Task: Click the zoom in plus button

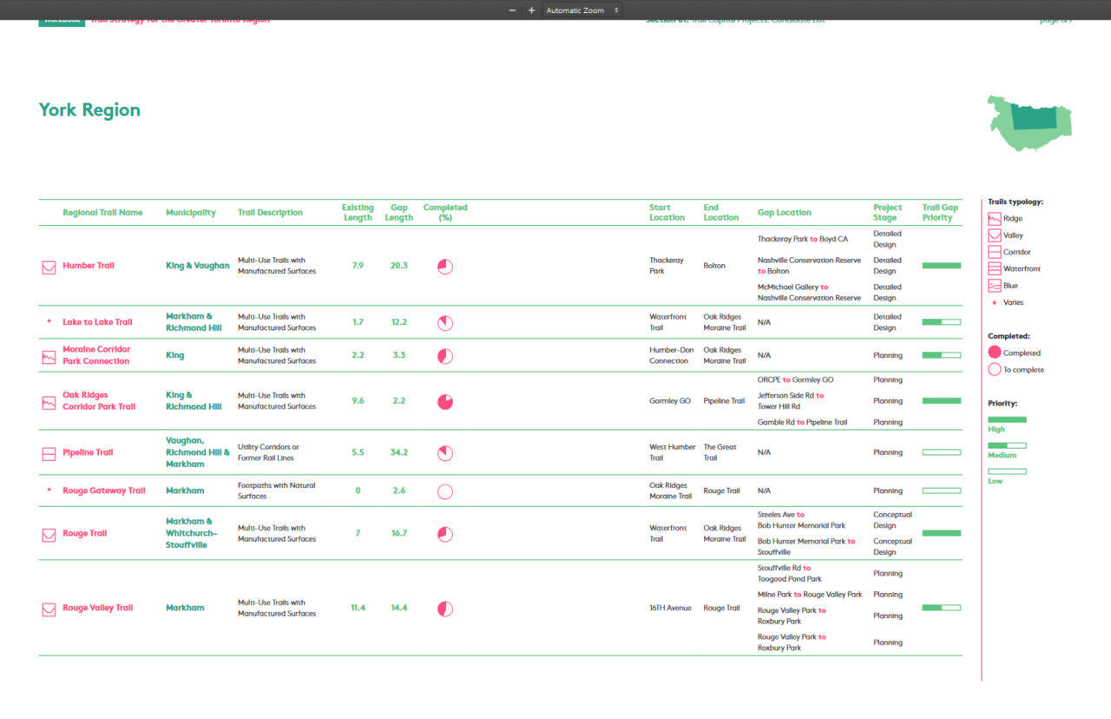Action: tap(531, 10)
